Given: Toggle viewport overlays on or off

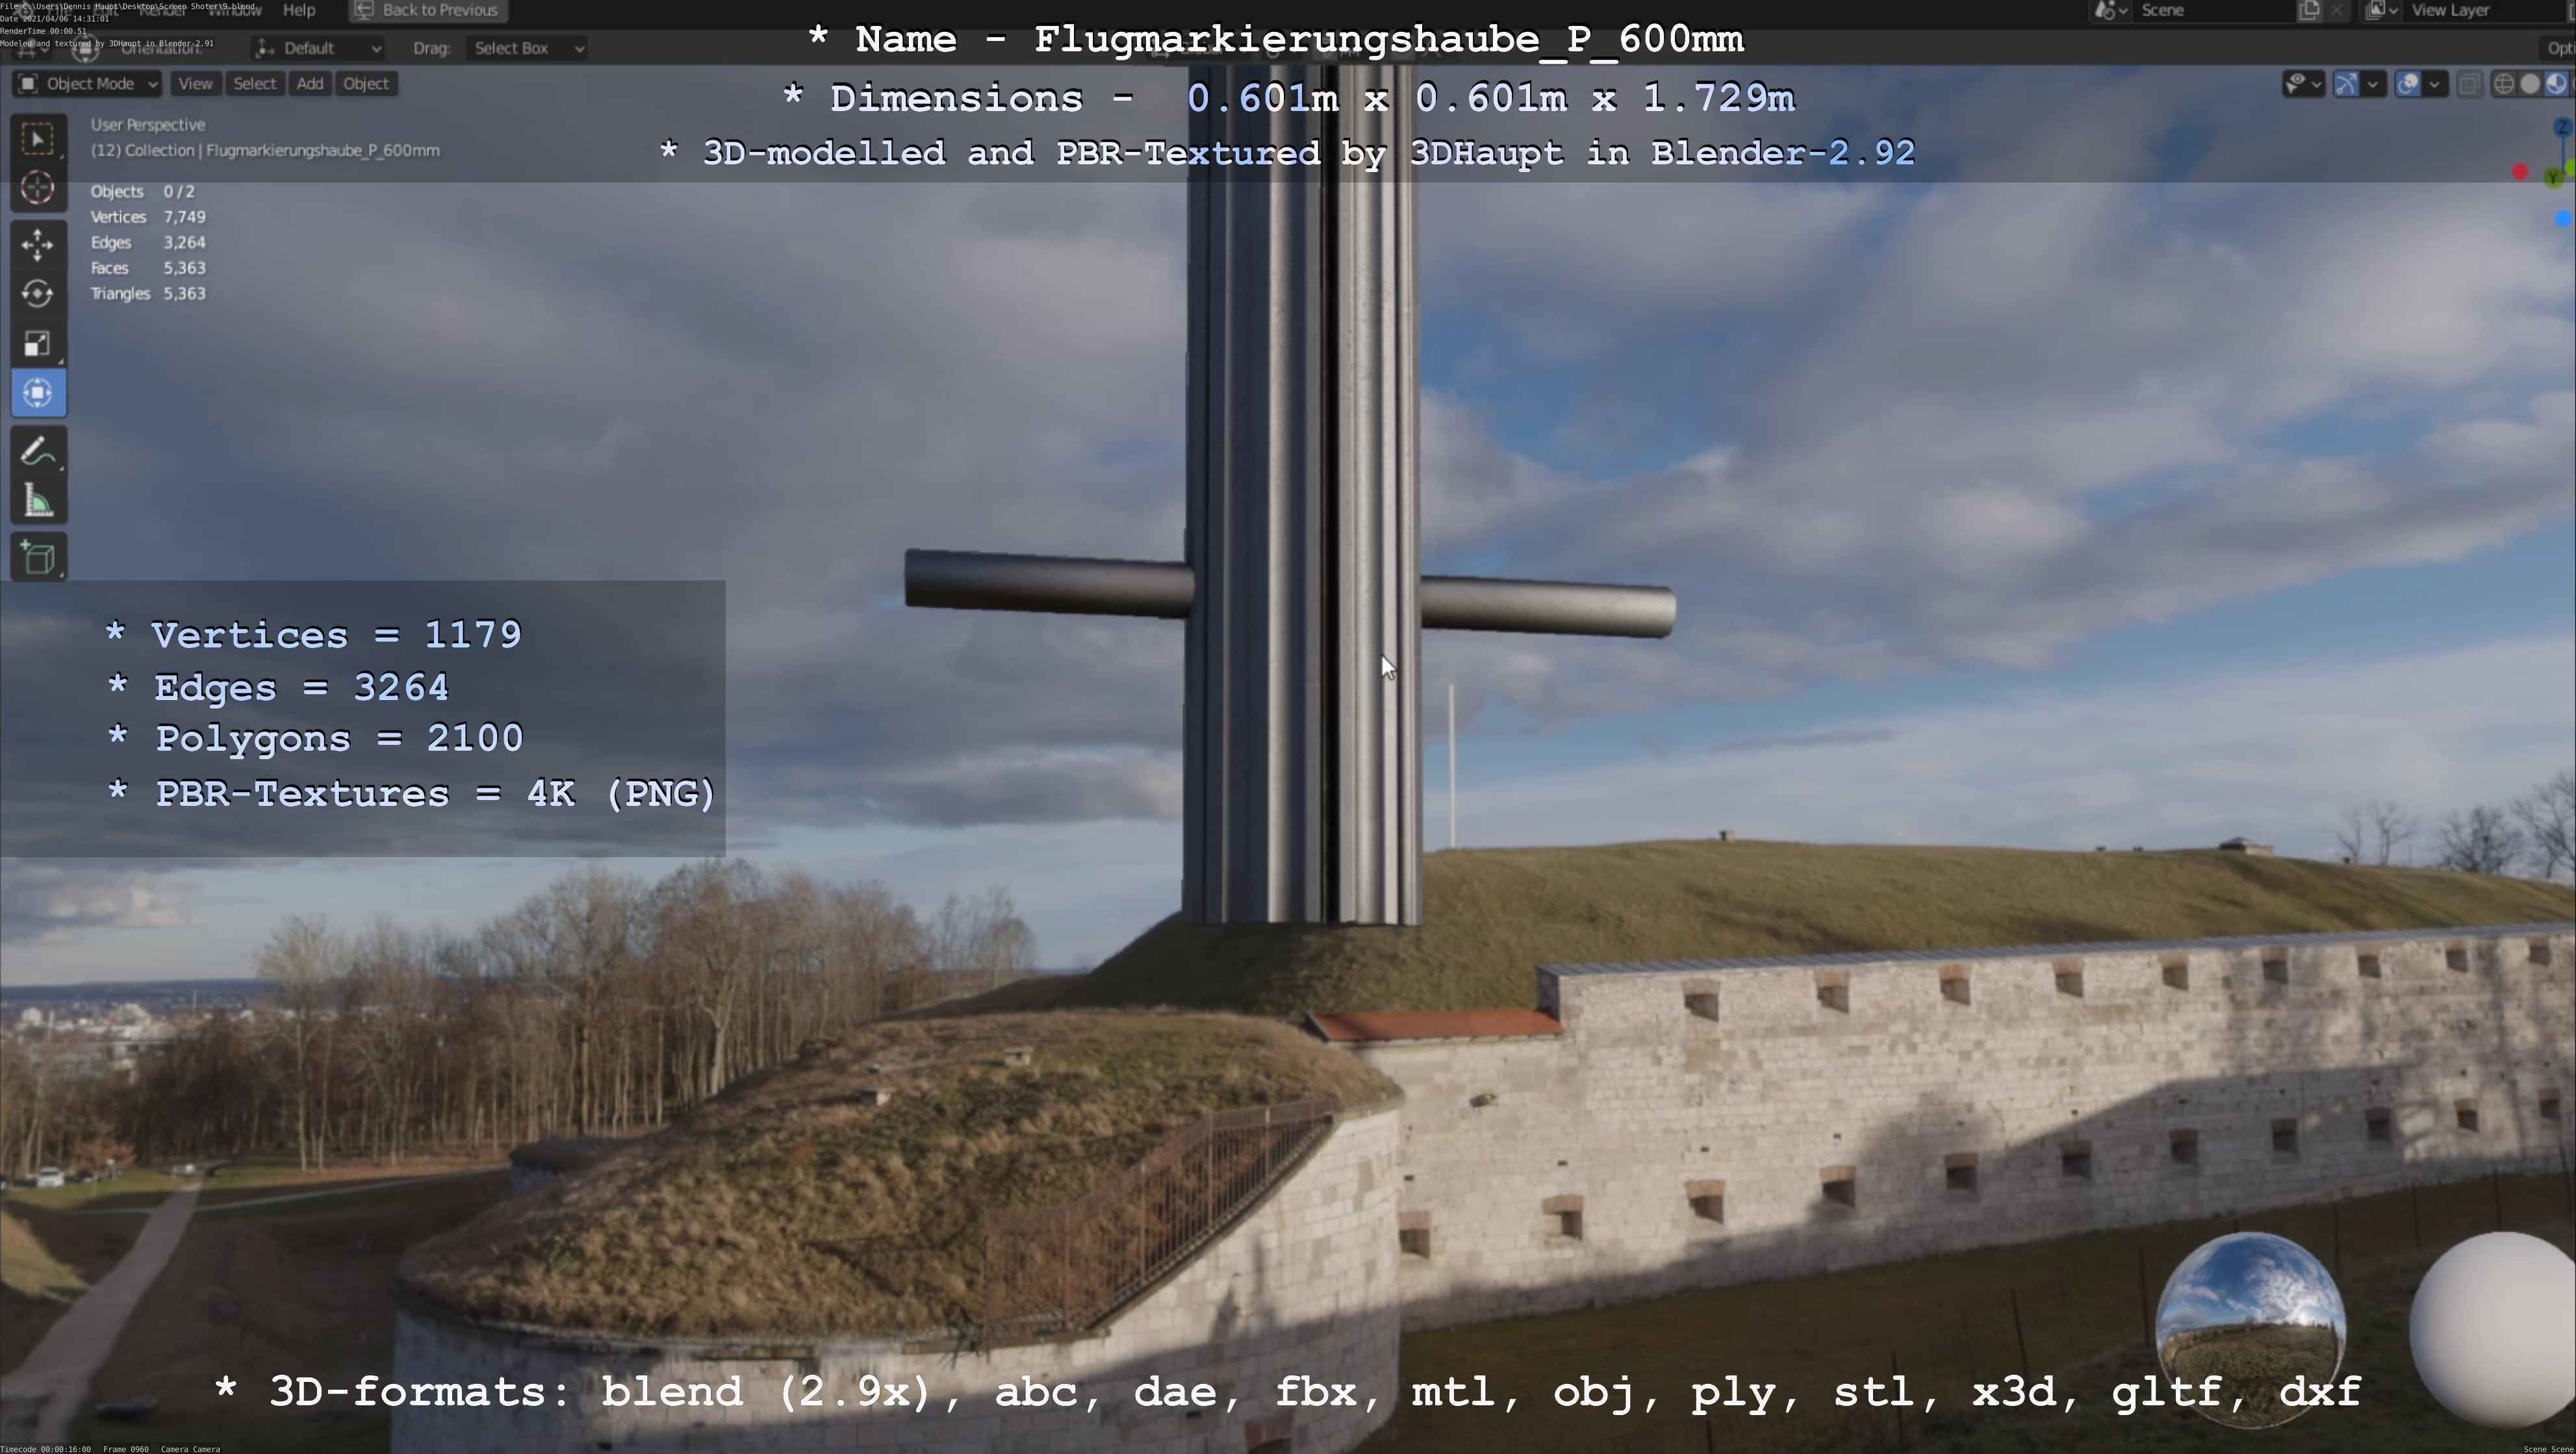Looking at the screenshot, I should [2408, 84].
